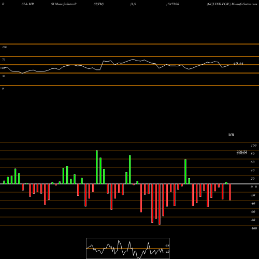Click the '100' label on RSI axis
259x259 pixels.
[5, 47]
